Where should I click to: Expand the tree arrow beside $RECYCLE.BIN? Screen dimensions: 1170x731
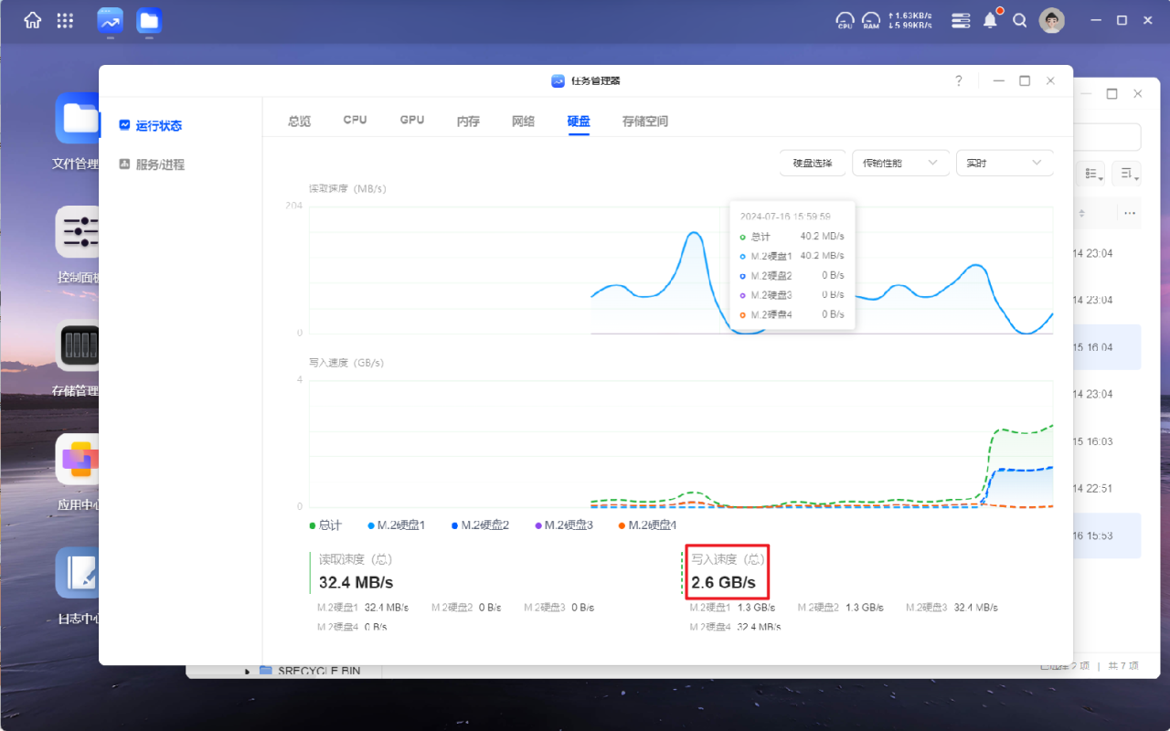point(247,672)
